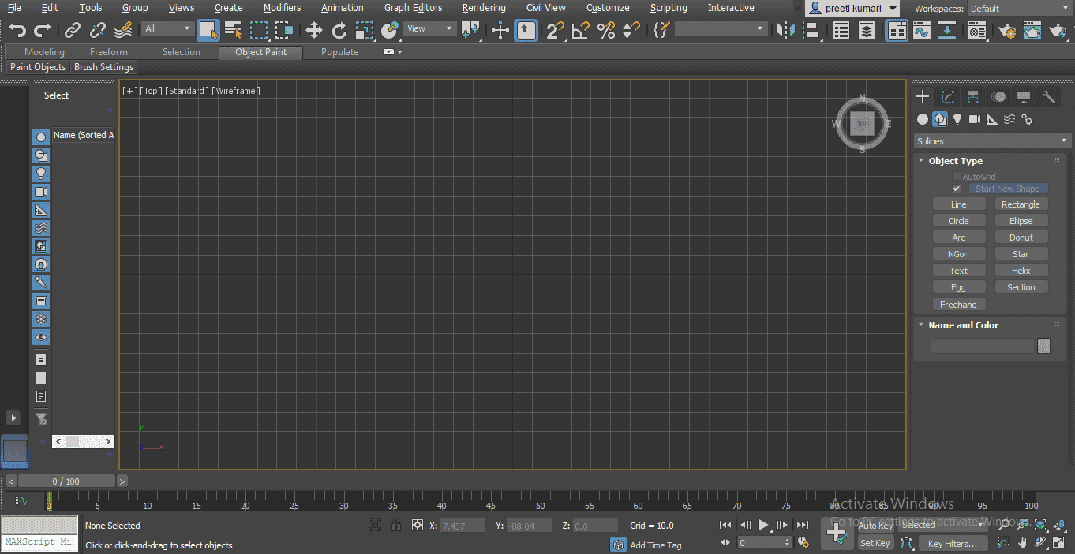Open the Select by Name dialog
1075x554 pixels.
233,30
